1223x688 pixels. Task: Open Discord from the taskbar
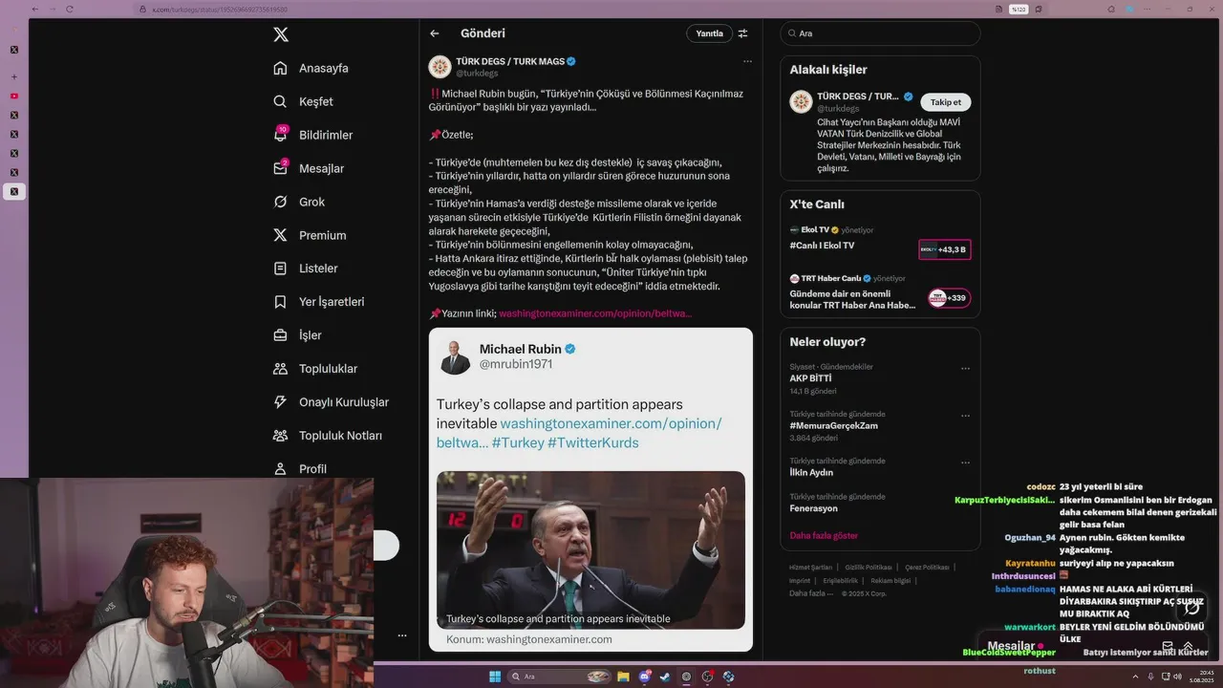(x=645, y=677)
